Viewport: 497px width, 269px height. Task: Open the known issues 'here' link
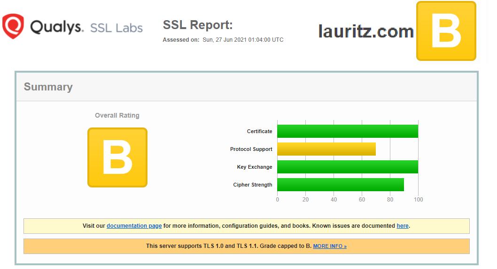[403, 226]
